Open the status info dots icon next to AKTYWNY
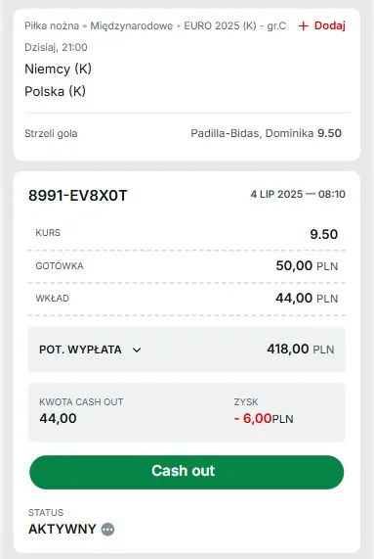This screenshot has width=374, height=559. 107,529
